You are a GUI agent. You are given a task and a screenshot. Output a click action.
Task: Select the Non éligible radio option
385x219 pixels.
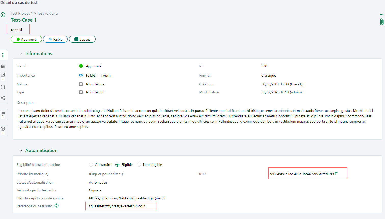(x=139, y=165)
